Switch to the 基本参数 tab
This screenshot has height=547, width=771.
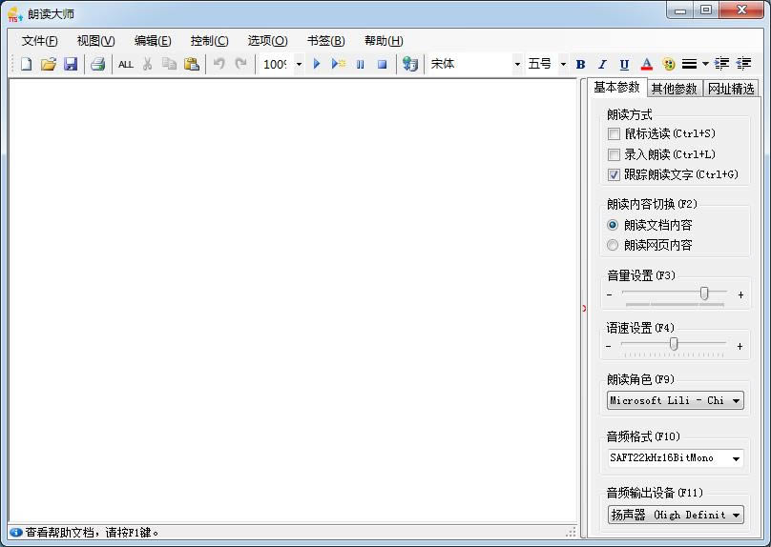click(616, 88)
